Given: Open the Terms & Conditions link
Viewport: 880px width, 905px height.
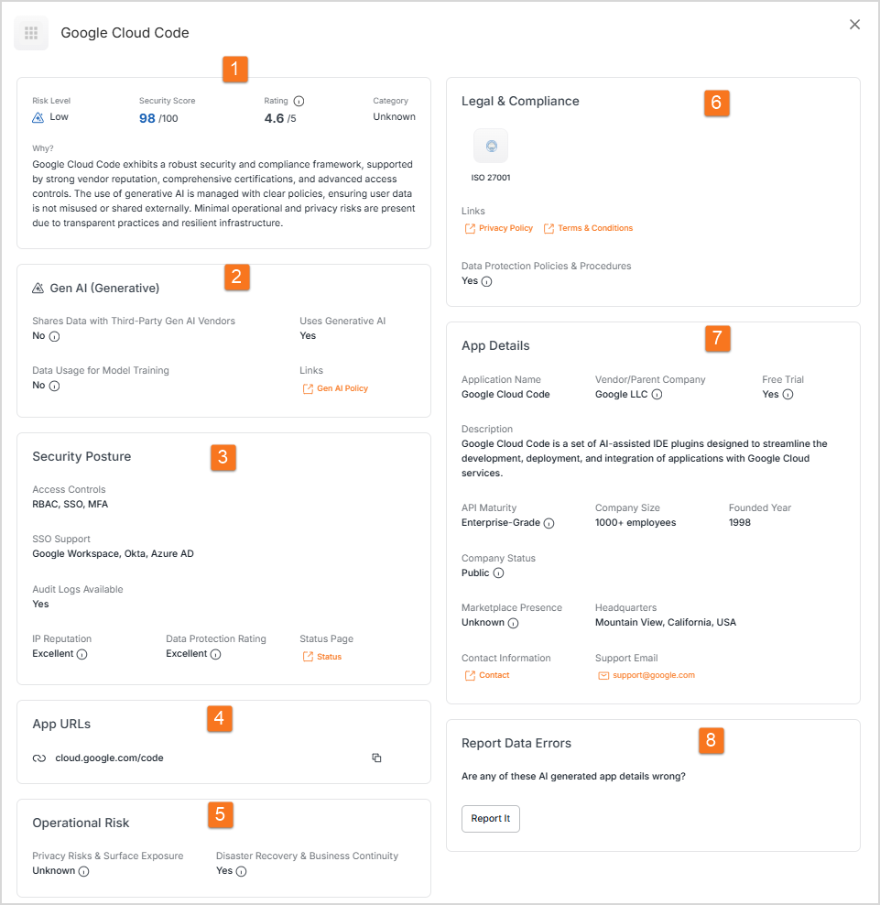Looking at the screenshot, I should 588,229.
